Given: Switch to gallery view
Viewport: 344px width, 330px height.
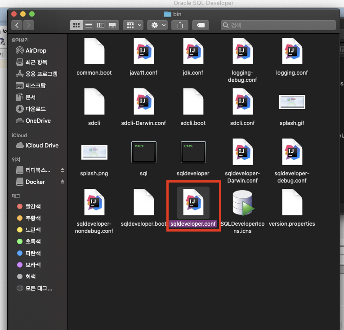Looking at the screenshot, I should [x=113, y=25].
